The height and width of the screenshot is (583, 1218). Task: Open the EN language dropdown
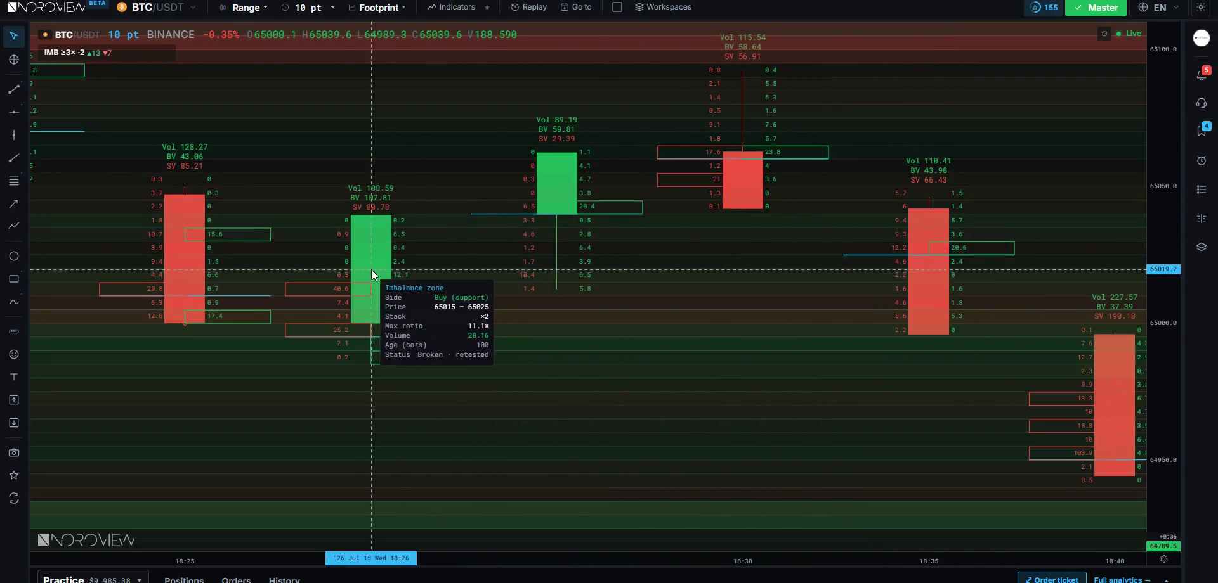(1159, 8)
